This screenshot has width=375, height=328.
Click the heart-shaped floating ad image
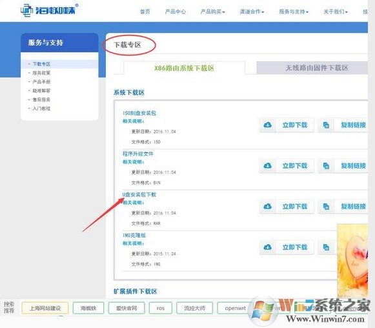tap(352, 261)
